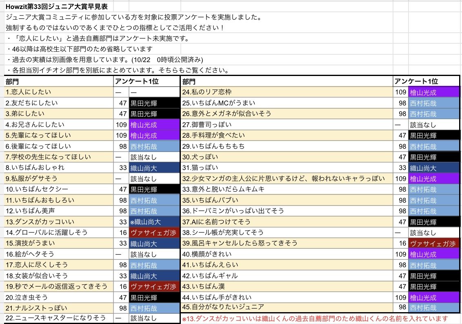Select the note 各担当別イチオシ部門を別紙に

[118, 70]
